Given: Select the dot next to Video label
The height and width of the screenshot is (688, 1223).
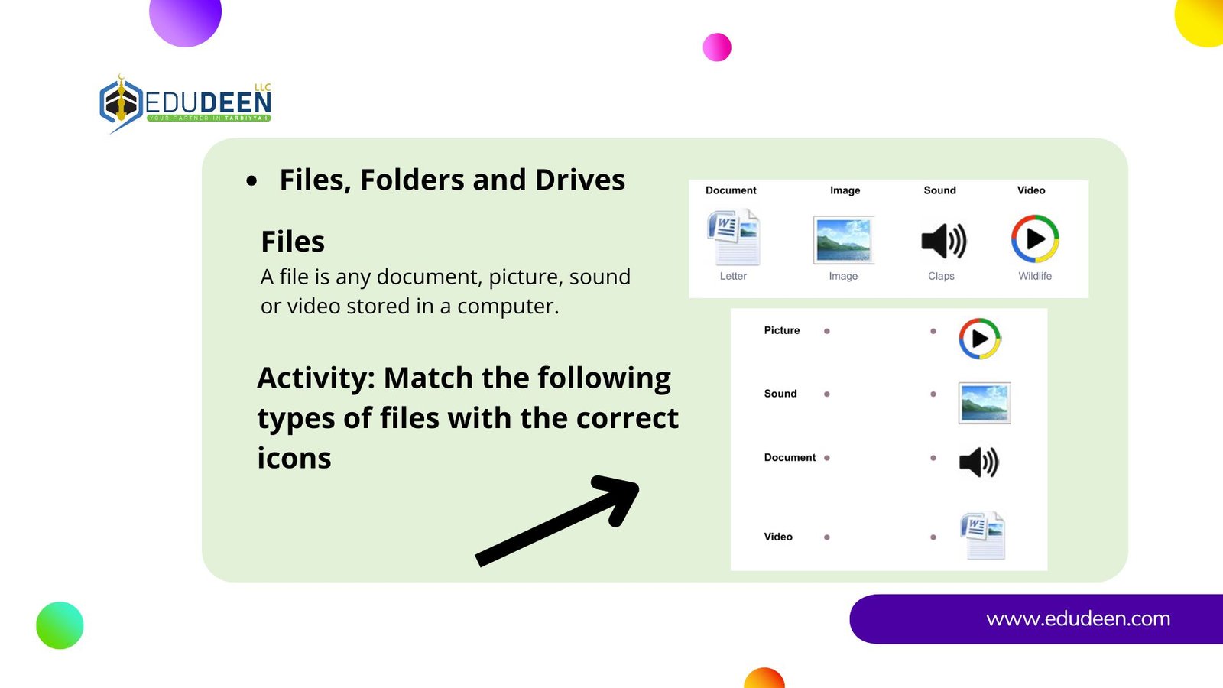Looking at the screenshot, I should point(827,537).
